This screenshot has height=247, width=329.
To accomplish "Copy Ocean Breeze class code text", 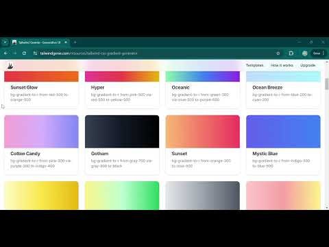I will click(282, 97).
